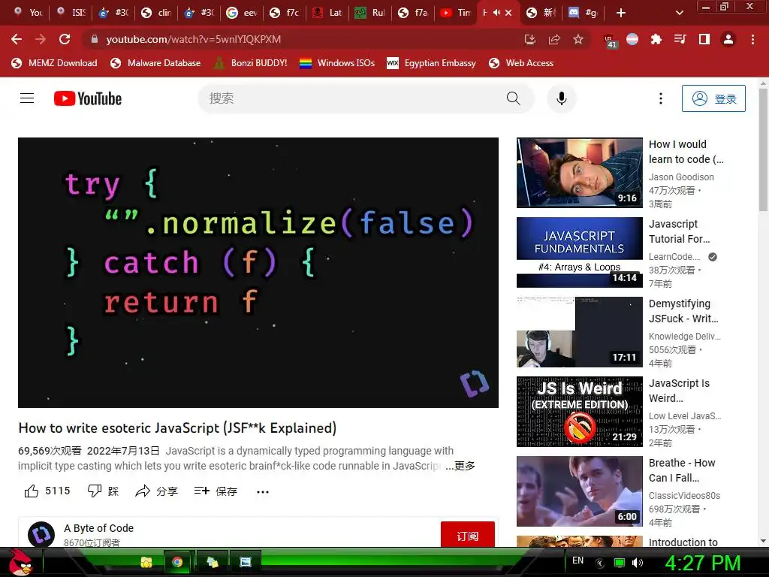769x577 pixels.
Task: Reload the YouTube page
Action: coord(65,39)
